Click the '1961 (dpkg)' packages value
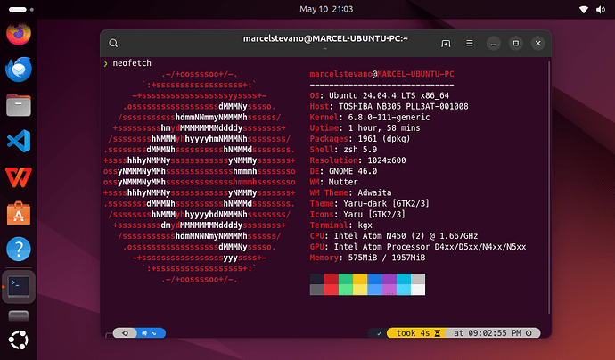 [x=384, y=139]
